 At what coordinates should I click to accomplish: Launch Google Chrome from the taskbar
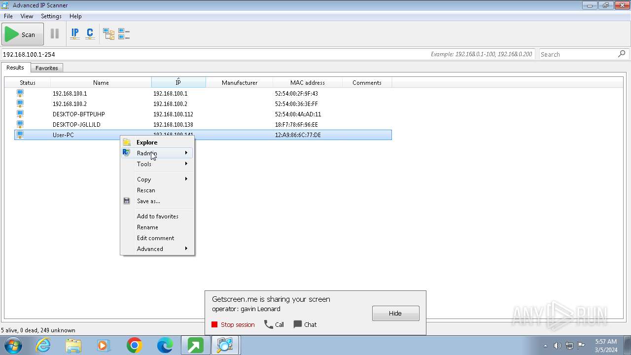134,346
